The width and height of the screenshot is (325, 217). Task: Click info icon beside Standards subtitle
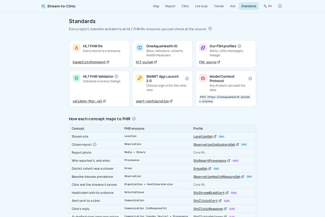click(210, 29)
